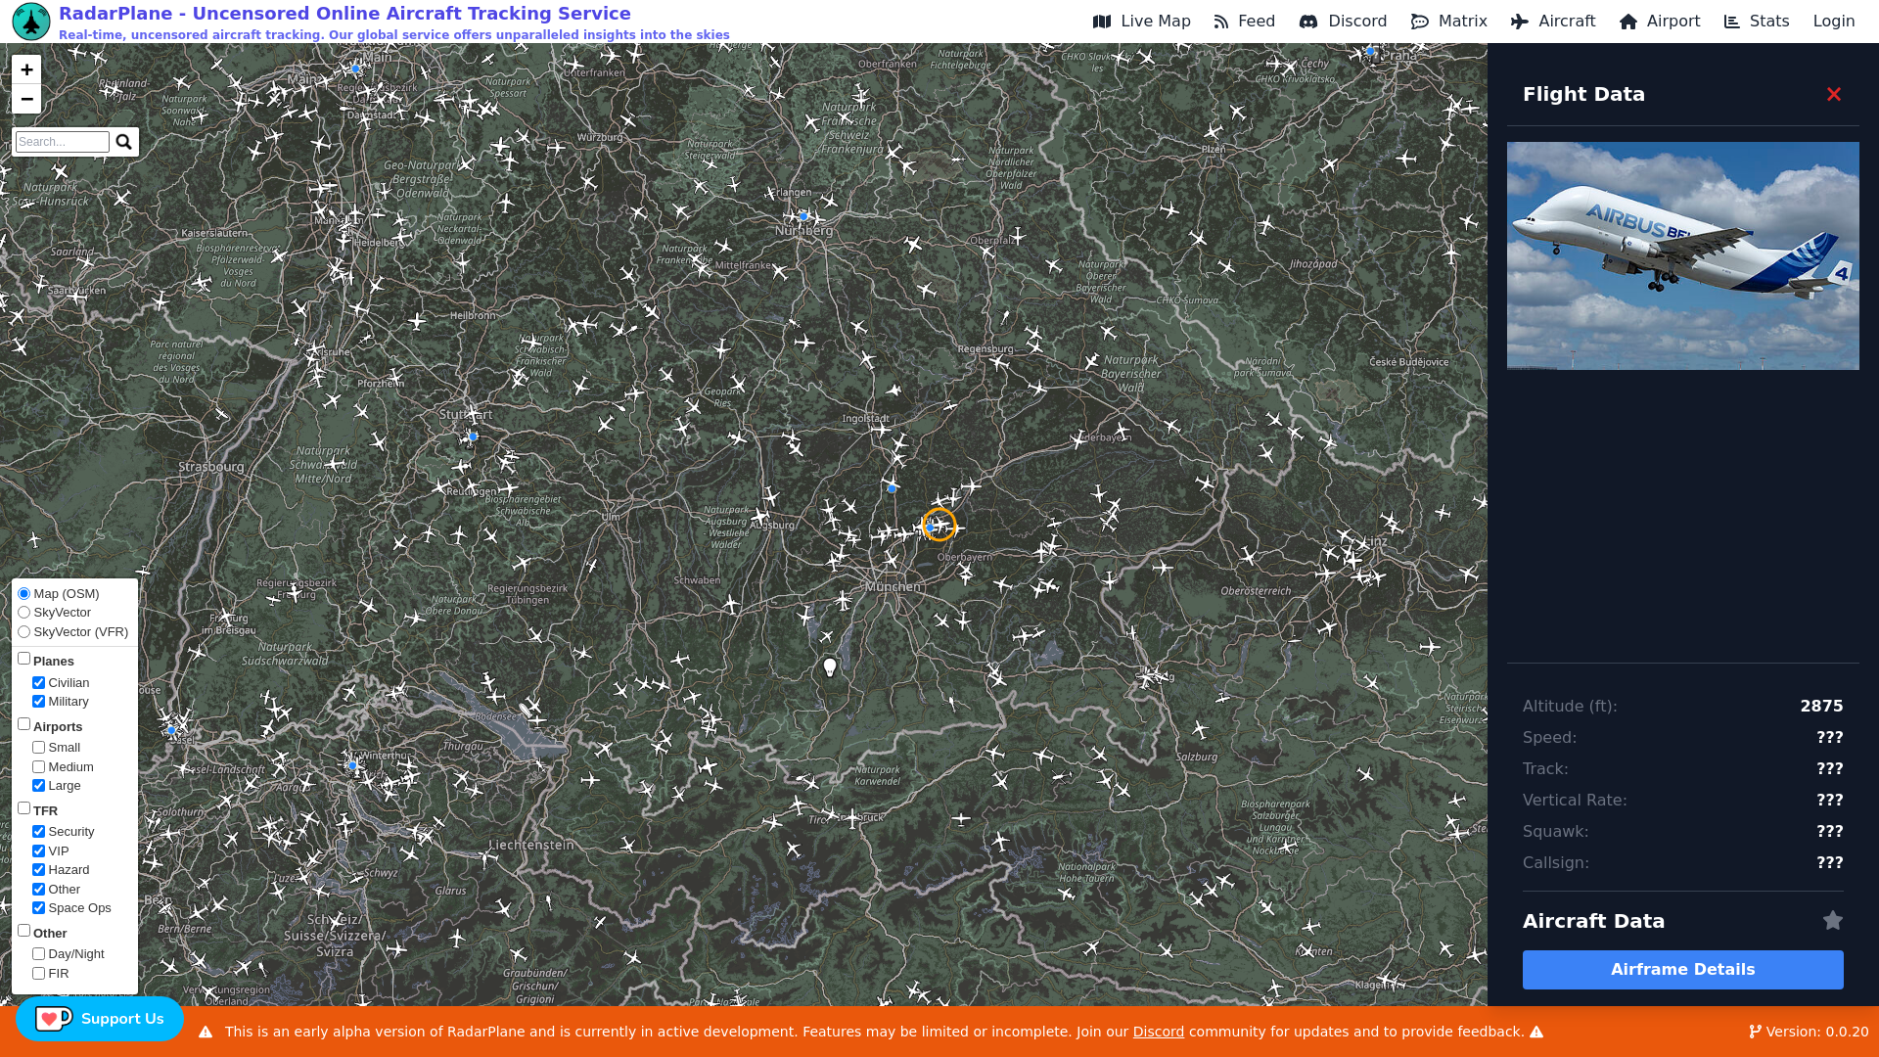Select the SkyVector map radio option
Viewport: 1879px width, 1057px height.
24,613
